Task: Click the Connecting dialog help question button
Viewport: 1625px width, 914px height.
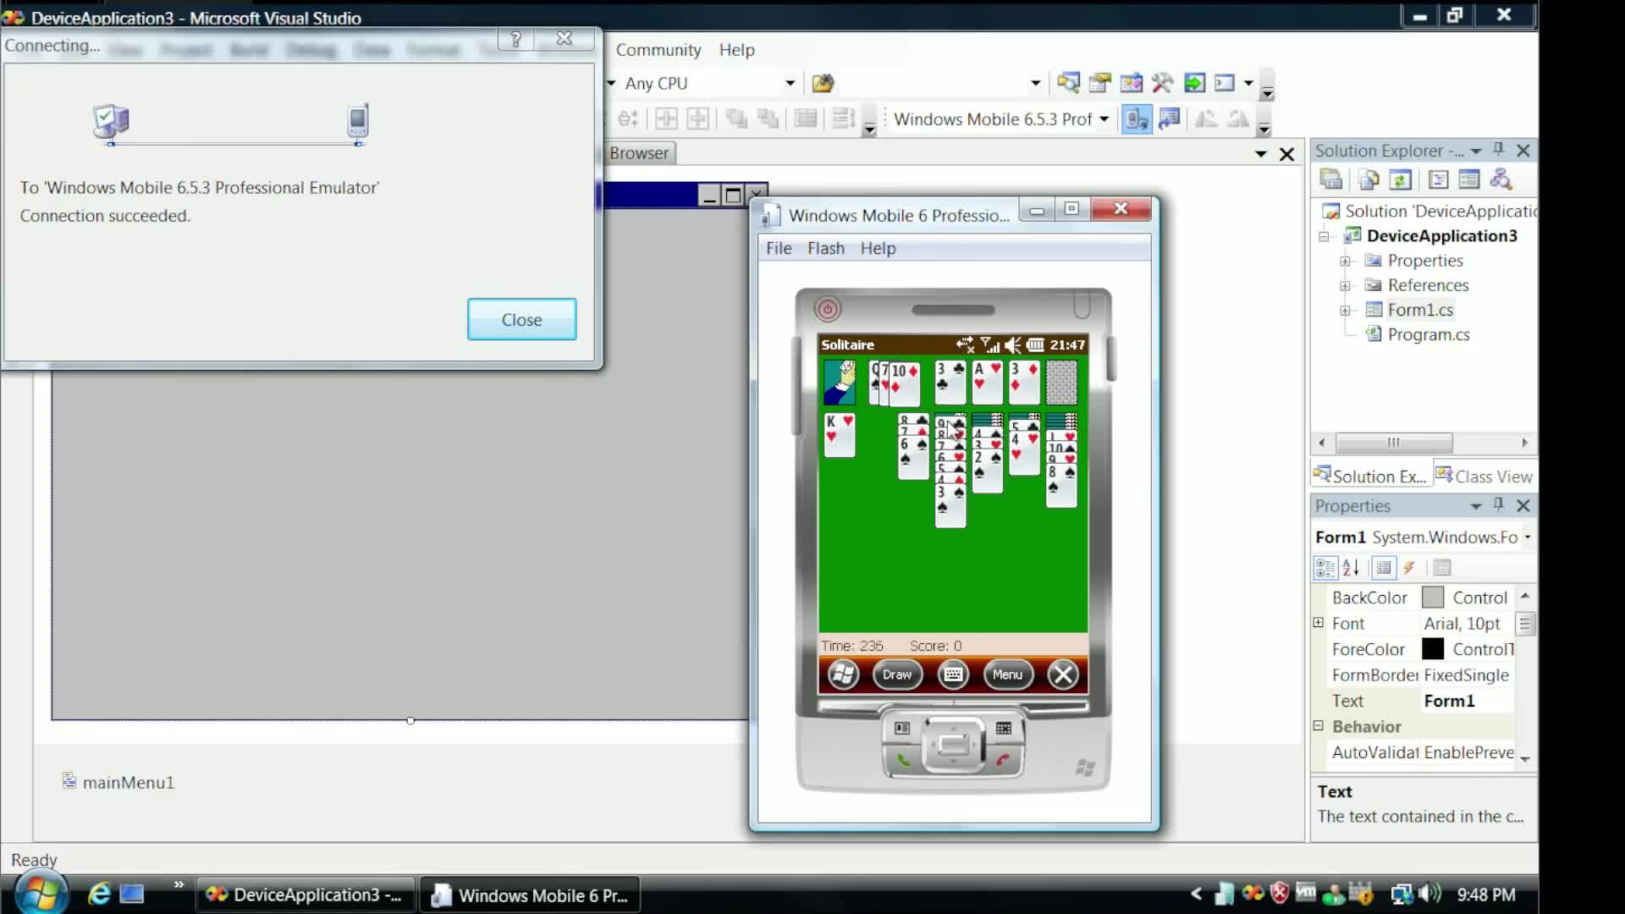Action: pyautogui.click(x=516, y=39)
